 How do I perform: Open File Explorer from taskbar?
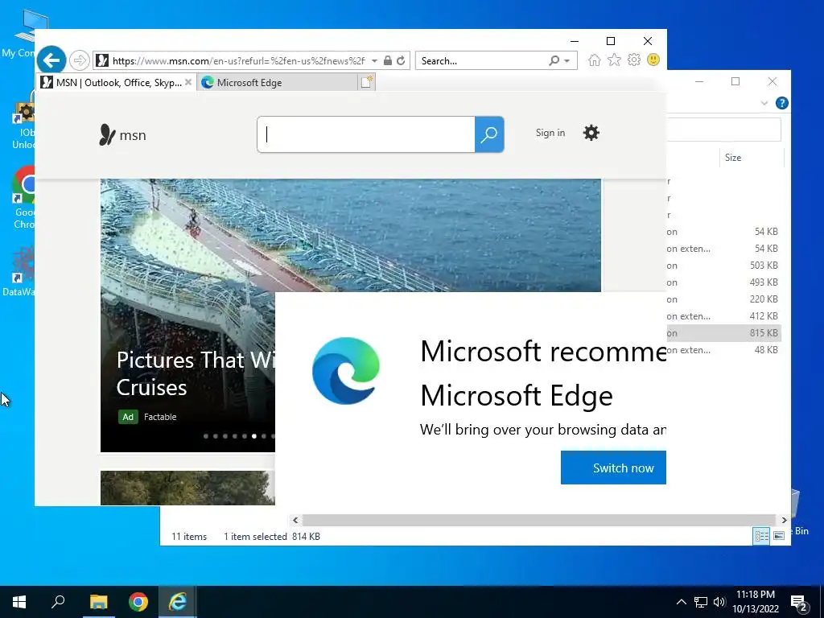point(98,602)
